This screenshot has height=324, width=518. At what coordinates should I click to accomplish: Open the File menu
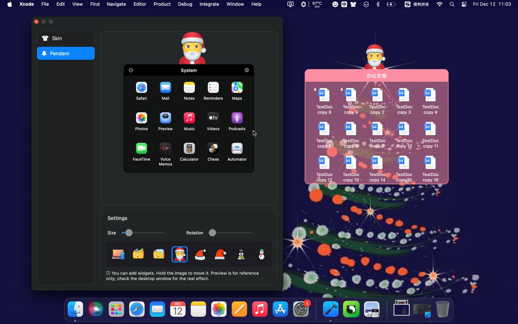(45, 4)
